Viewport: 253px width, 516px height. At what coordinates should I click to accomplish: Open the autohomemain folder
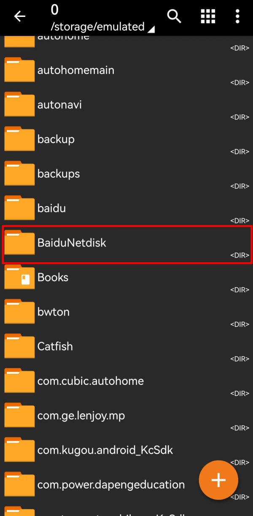point(76,70)
